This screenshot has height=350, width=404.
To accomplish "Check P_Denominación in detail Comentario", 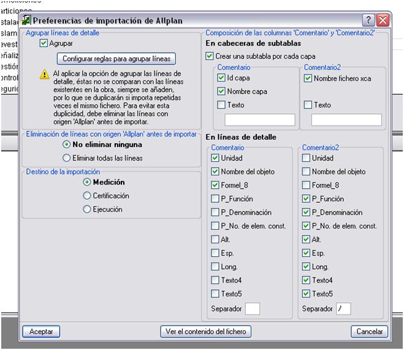I will (x=215, y=212).
